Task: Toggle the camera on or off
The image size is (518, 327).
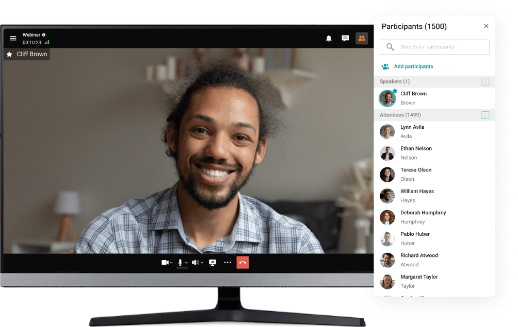Action: click(165, 263)
